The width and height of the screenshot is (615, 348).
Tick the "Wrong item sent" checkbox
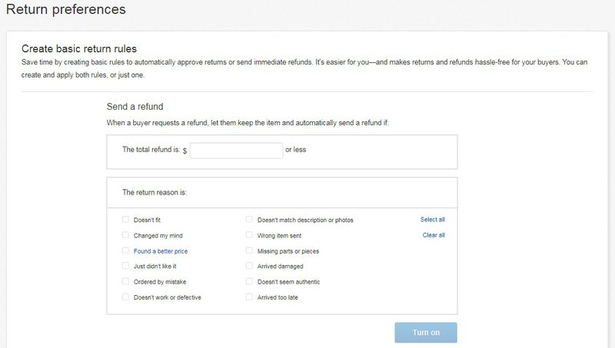pos(249,235)
